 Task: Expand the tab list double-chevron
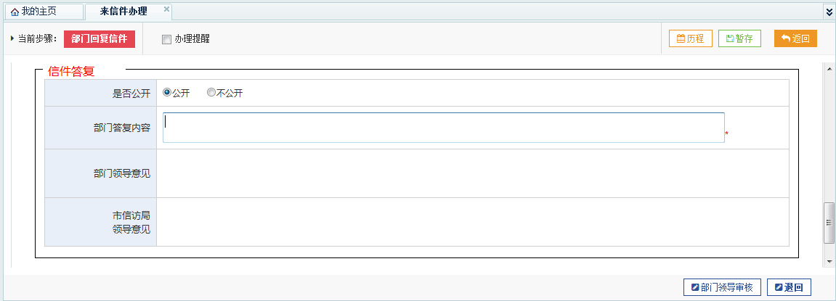pos(829,12)
